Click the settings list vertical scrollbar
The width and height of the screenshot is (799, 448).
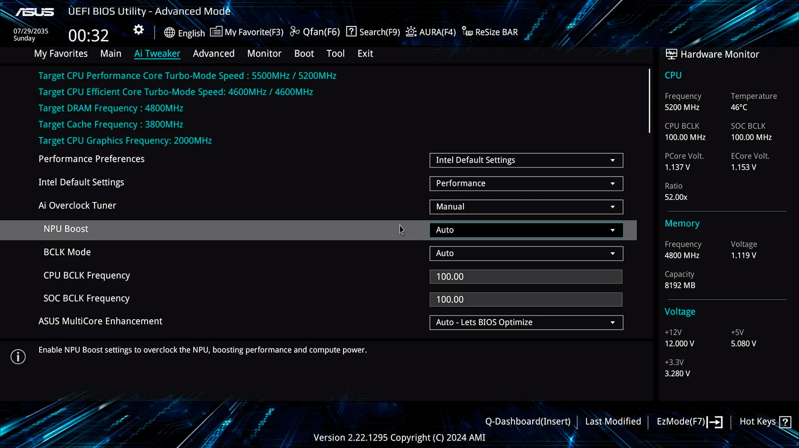pyautogui.click(x=650, y=101)
